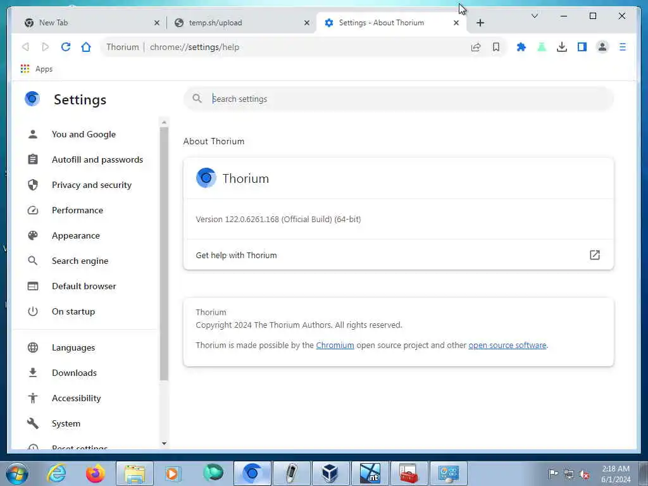Screen dimensions: 648x486
Task: Close the Settings - About Thorium tab
Action: click(456, 23)
